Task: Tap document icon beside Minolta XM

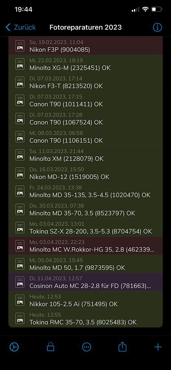Action: (x=20, y=155)
